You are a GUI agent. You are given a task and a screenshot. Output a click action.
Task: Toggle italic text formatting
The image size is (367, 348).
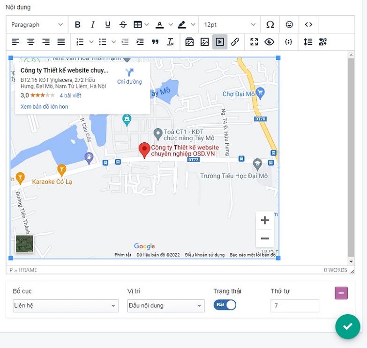click(x=93, y=25)
